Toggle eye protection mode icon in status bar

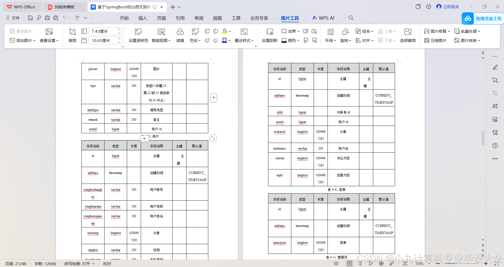coord(336,264)
